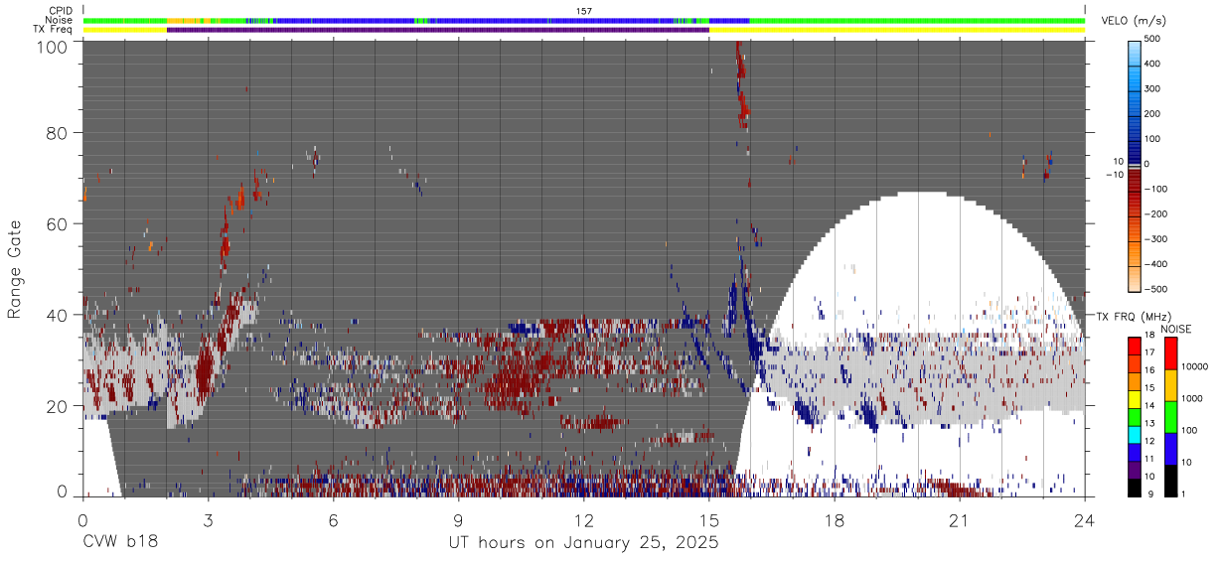Click the green segment of the NOISE legend
1220x563 pixels.
pos(1169,416)
